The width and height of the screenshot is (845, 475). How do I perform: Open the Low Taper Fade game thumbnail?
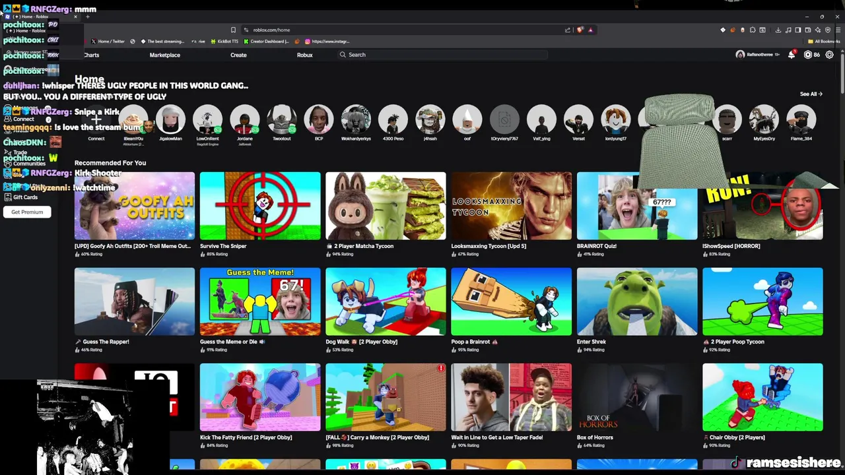pyautogui.click(x=512, y=397)
